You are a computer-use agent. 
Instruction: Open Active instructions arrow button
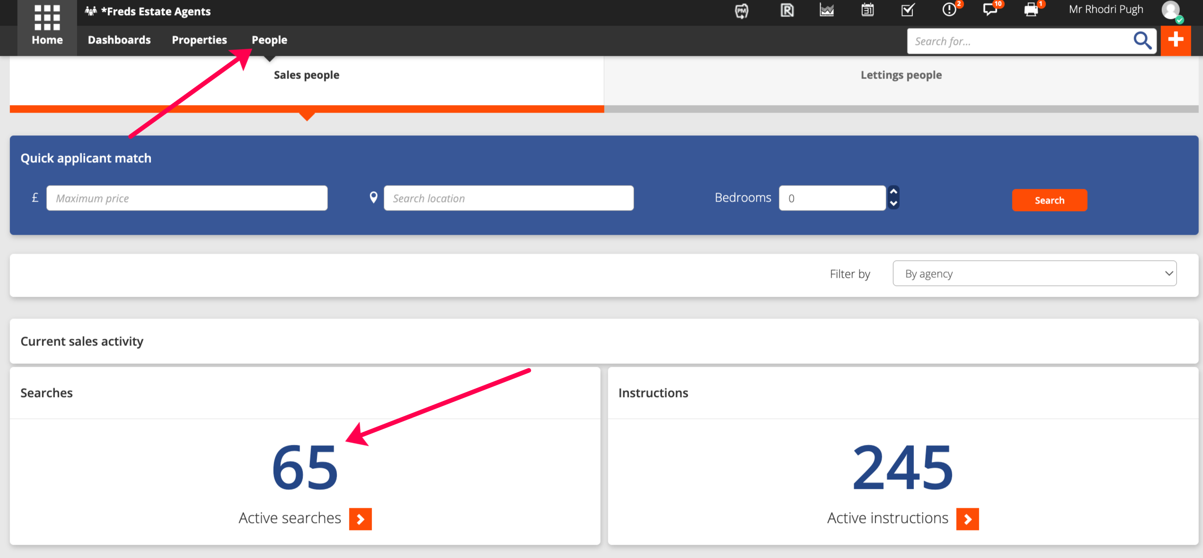tap(967, 519)
